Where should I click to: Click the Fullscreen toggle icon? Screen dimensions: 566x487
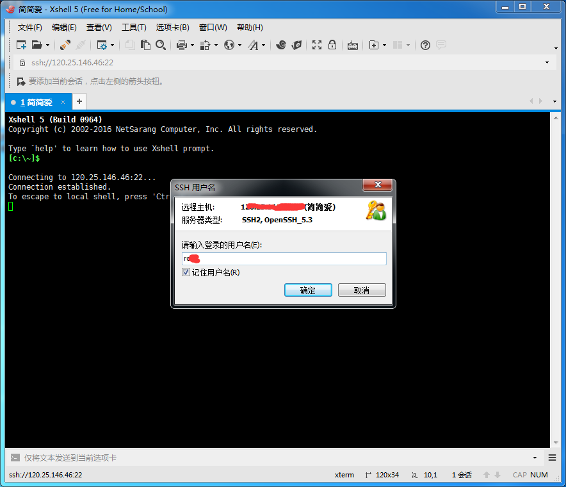click(316, 45)
